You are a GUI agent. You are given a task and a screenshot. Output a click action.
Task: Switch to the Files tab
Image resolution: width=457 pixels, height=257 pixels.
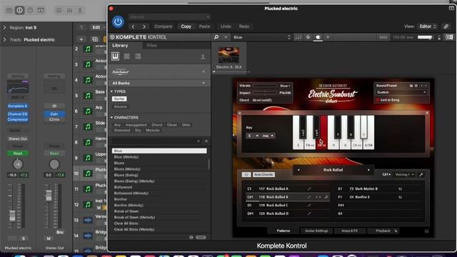coord(152,46)
